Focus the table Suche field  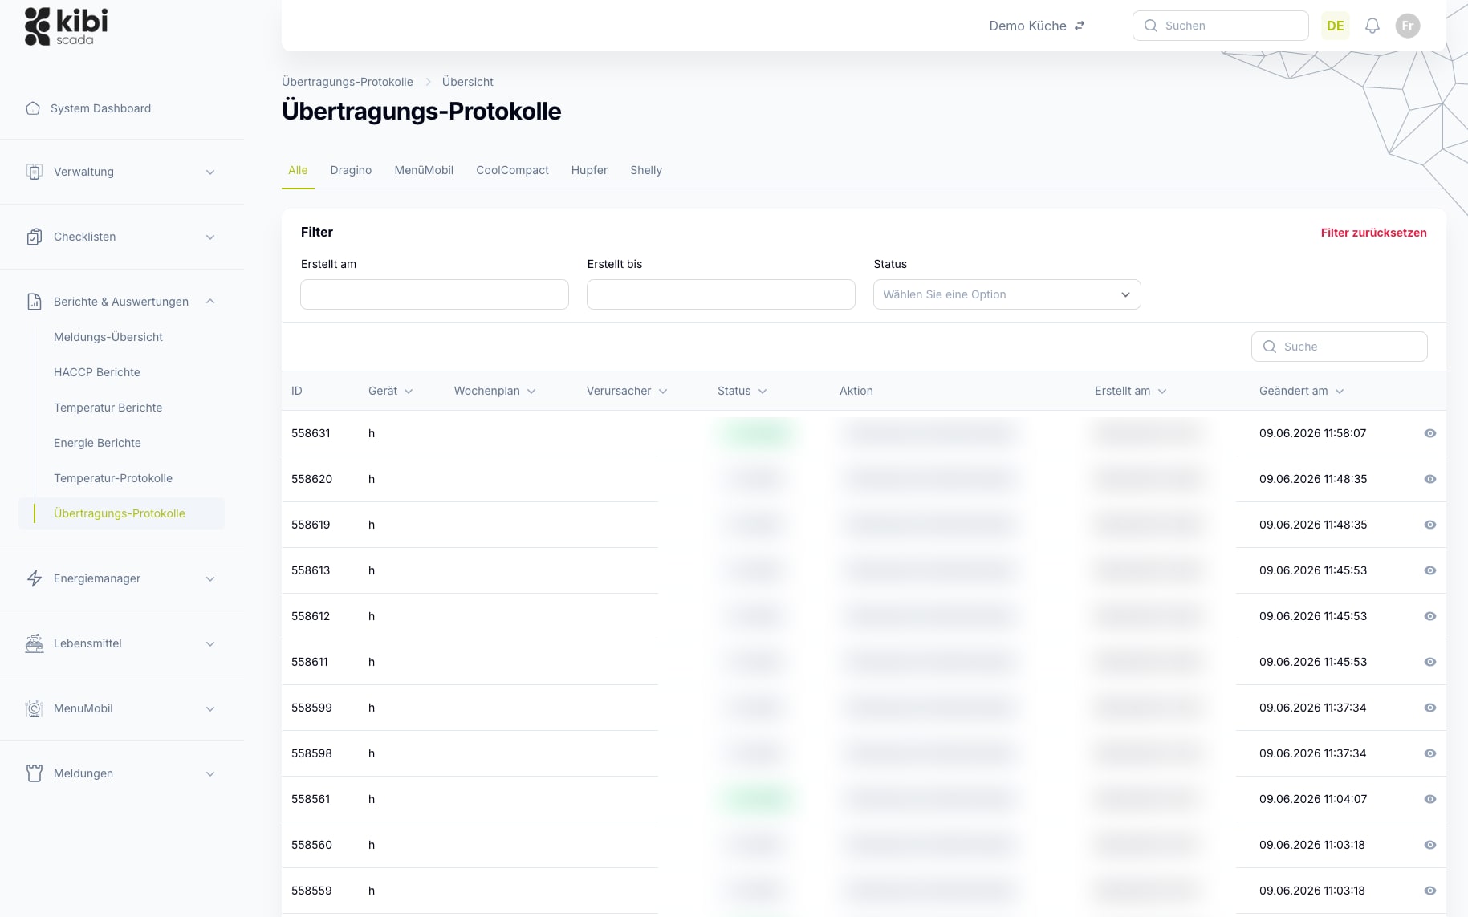tap(1339, 347)
